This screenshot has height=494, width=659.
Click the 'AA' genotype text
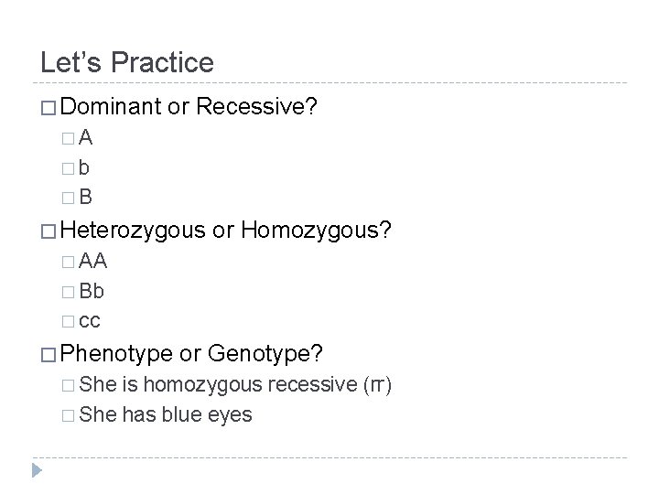point(94,262)
